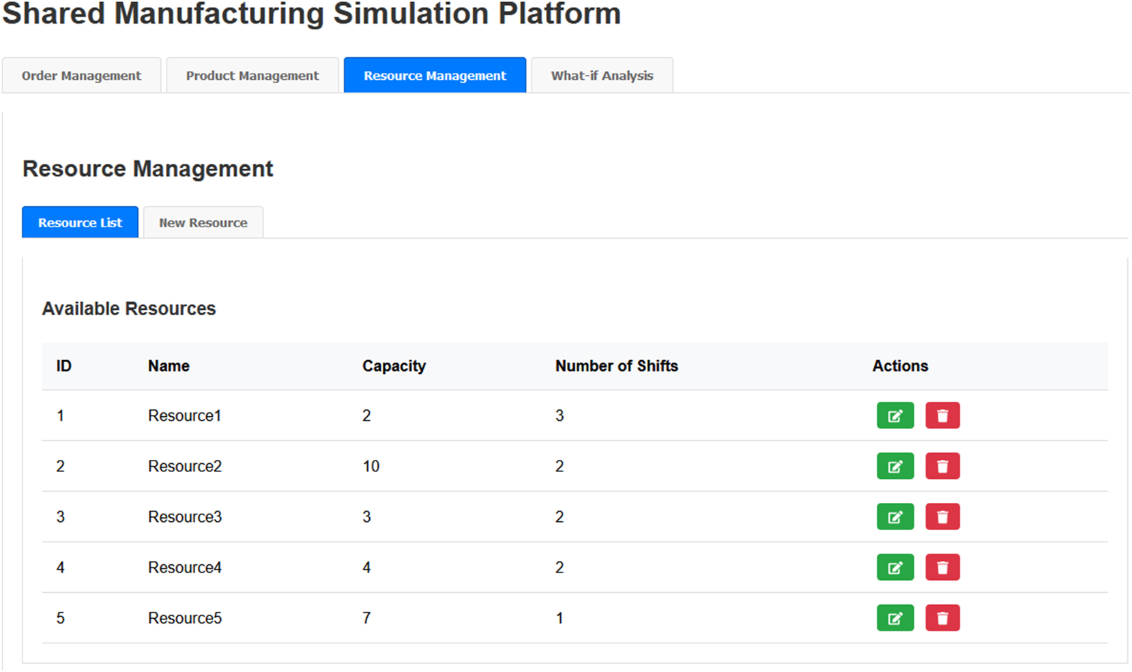Switch to the Order Management tab
This screenshot has width=1132, height=672.
[81, 75]
